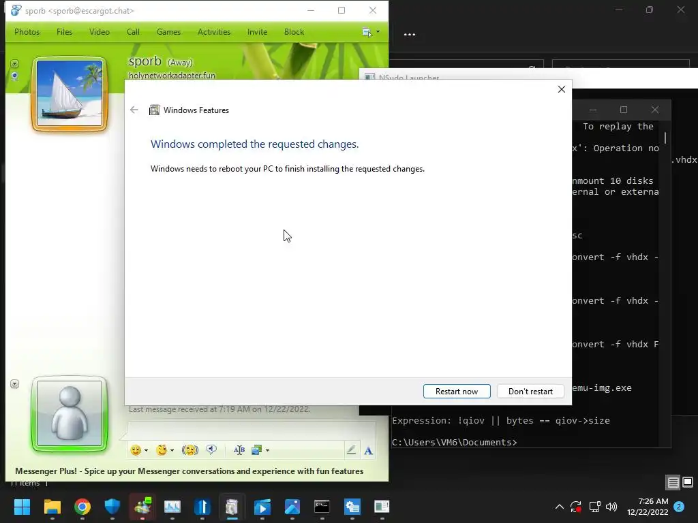Open the performance monitor graph taskbar icon
Viewport: 698px width, 523px height.
click(172, 507)
